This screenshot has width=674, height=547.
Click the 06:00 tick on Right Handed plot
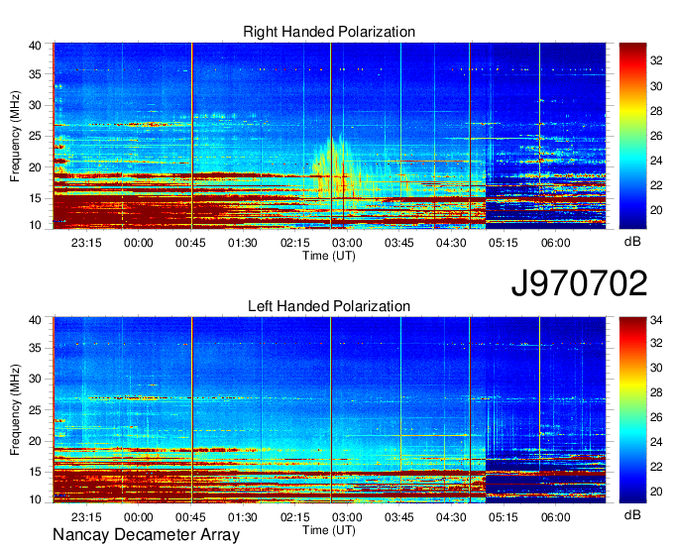tap(555, 243)
